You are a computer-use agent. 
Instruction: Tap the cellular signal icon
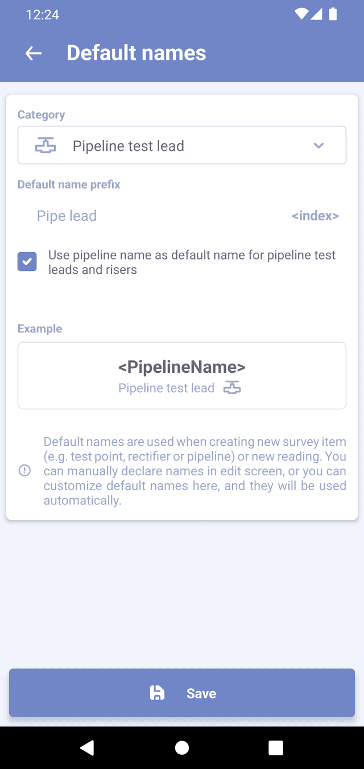316,14
